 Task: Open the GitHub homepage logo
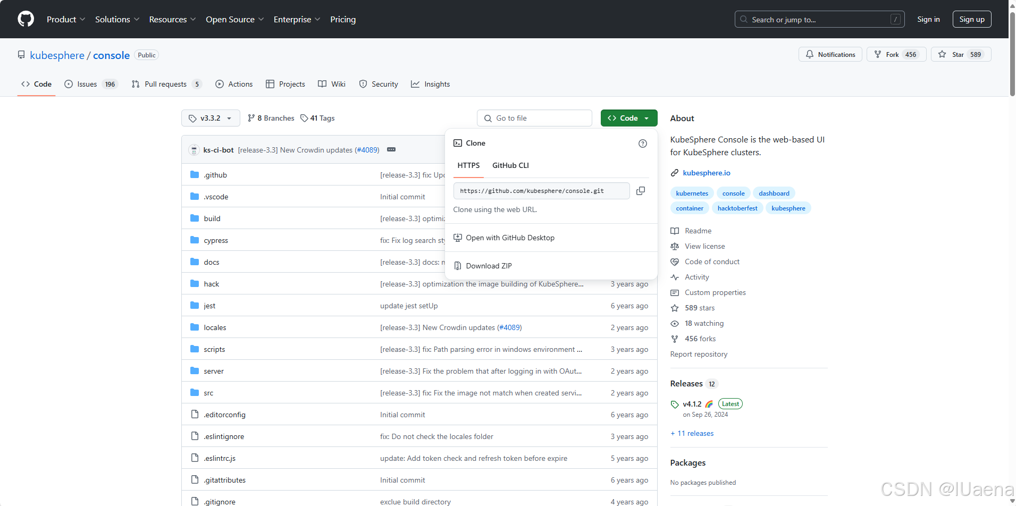[x=26, y=19]
